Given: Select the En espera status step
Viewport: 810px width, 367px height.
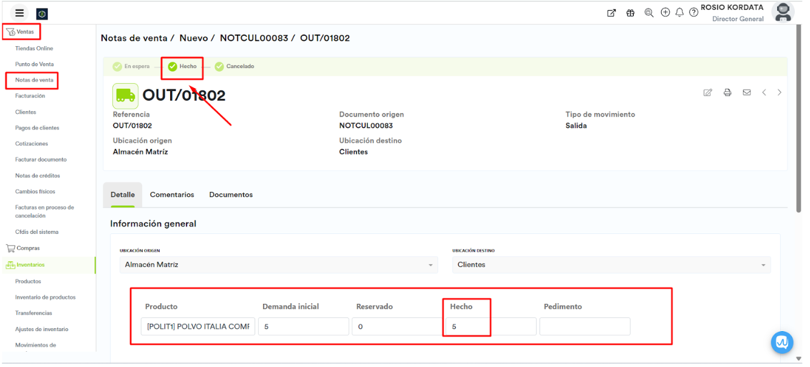Looking at the screenshot, I should (131, 66).
